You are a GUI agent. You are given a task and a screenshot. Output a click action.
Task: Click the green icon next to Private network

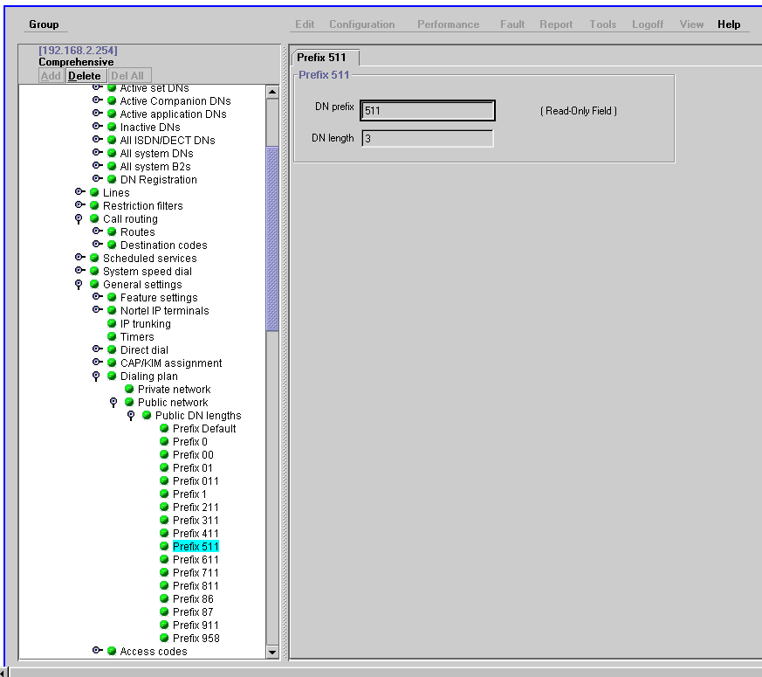129,390
